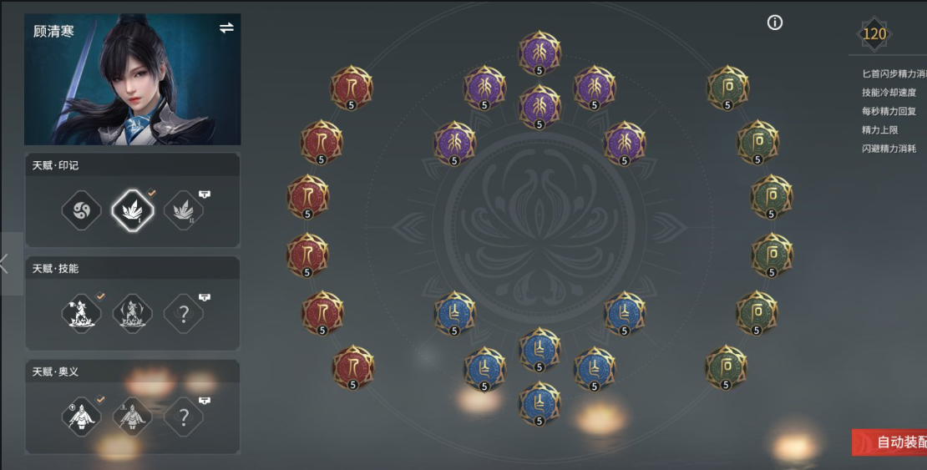Select the second ultimate talent figure
The width and height of the screenshot is (927, 470).
pyautogui.click(x=133, y=417)
